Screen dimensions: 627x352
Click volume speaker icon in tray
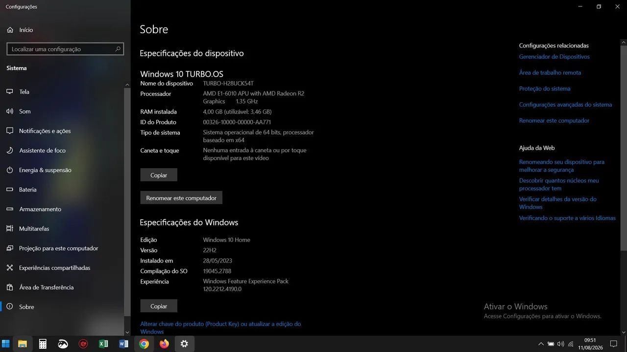(x=561, y=344)
